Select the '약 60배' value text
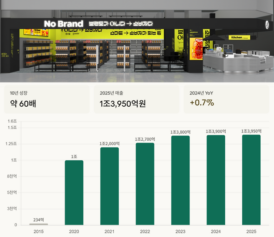The image size is (274, 237). [23, 104]
